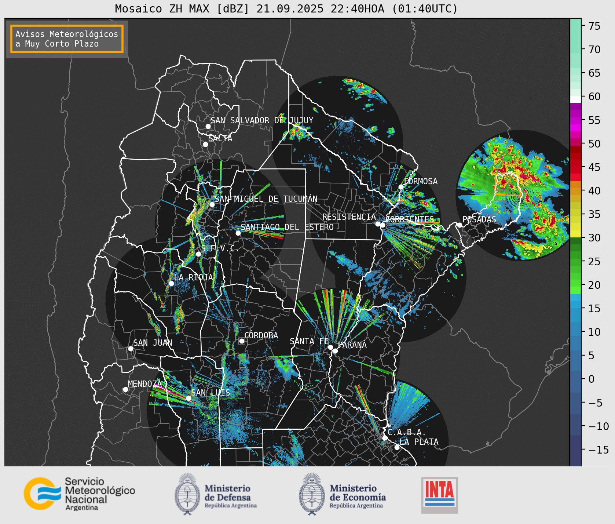Viewport: 615px width, 524px height.
Task: Click the Ministerio de Defensa wordmark
Action: point(230,497)
